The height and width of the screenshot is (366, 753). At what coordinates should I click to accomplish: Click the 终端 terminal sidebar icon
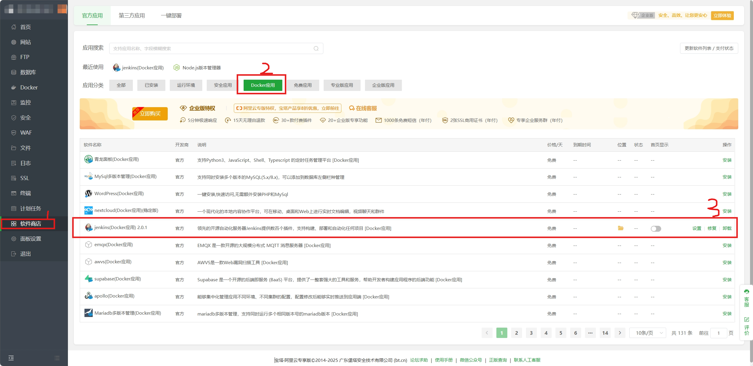[x=14, y=193]
